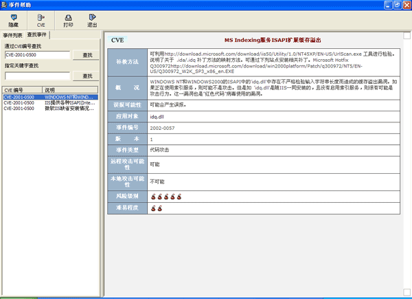Focus the empty keyword search input field
The image size is (412, 299).
(37, 76)
